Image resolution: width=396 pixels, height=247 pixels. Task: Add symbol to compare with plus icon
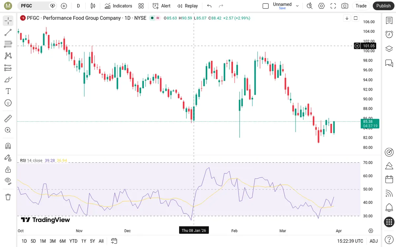click(x=64, y=6)
